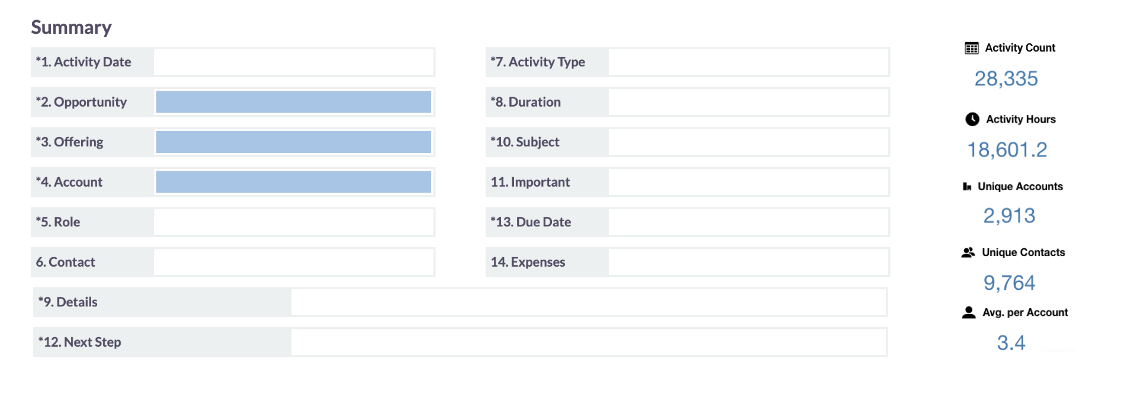Open the 18,601.2 Activity Hours value
The image size is (1137, 400).
pos(1007,150)
